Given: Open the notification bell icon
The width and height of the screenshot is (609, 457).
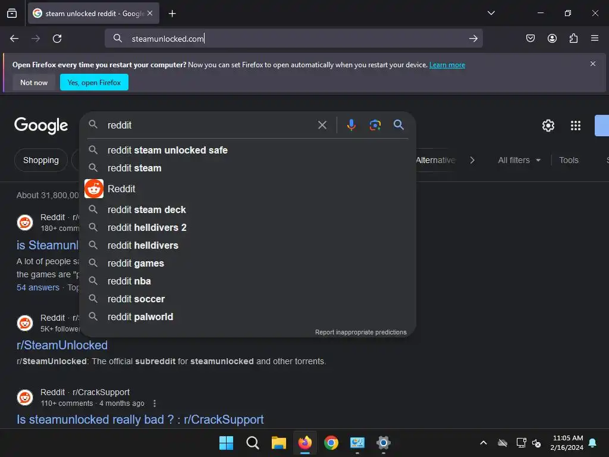Looking at the screenshot, I should pyautogui.click(x=593, y=443).
